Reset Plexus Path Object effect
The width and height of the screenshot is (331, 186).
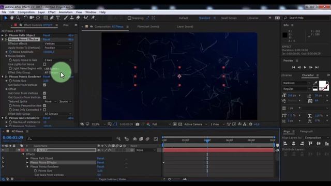[47, 36]
